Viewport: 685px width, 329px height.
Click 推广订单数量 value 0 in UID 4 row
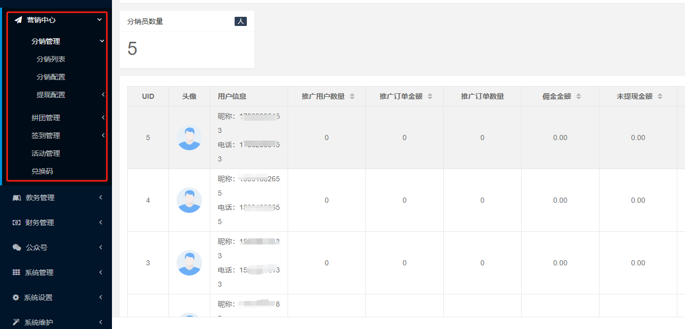[x=482, y=200]
